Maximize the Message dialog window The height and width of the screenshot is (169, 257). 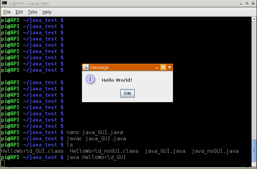[163, 67]
